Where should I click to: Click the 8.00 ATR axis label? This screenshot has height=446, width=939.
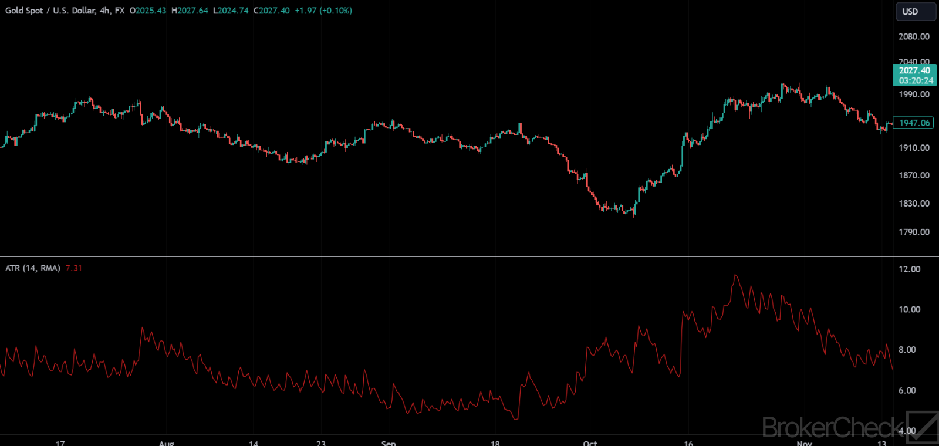[907, 349]
